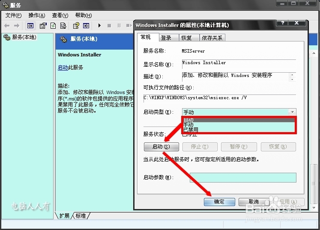
Task: Click the 停止(T) button
Action: 200,147
